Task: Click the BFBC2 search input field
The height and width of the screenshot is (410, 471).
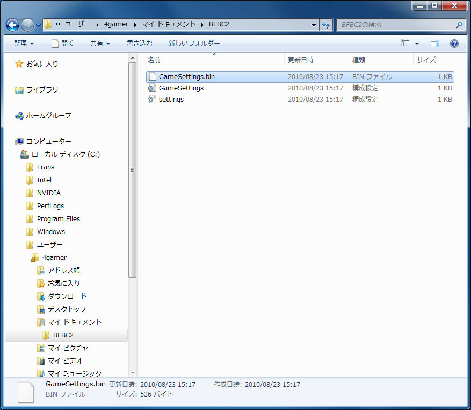Action: click(396, 25)
